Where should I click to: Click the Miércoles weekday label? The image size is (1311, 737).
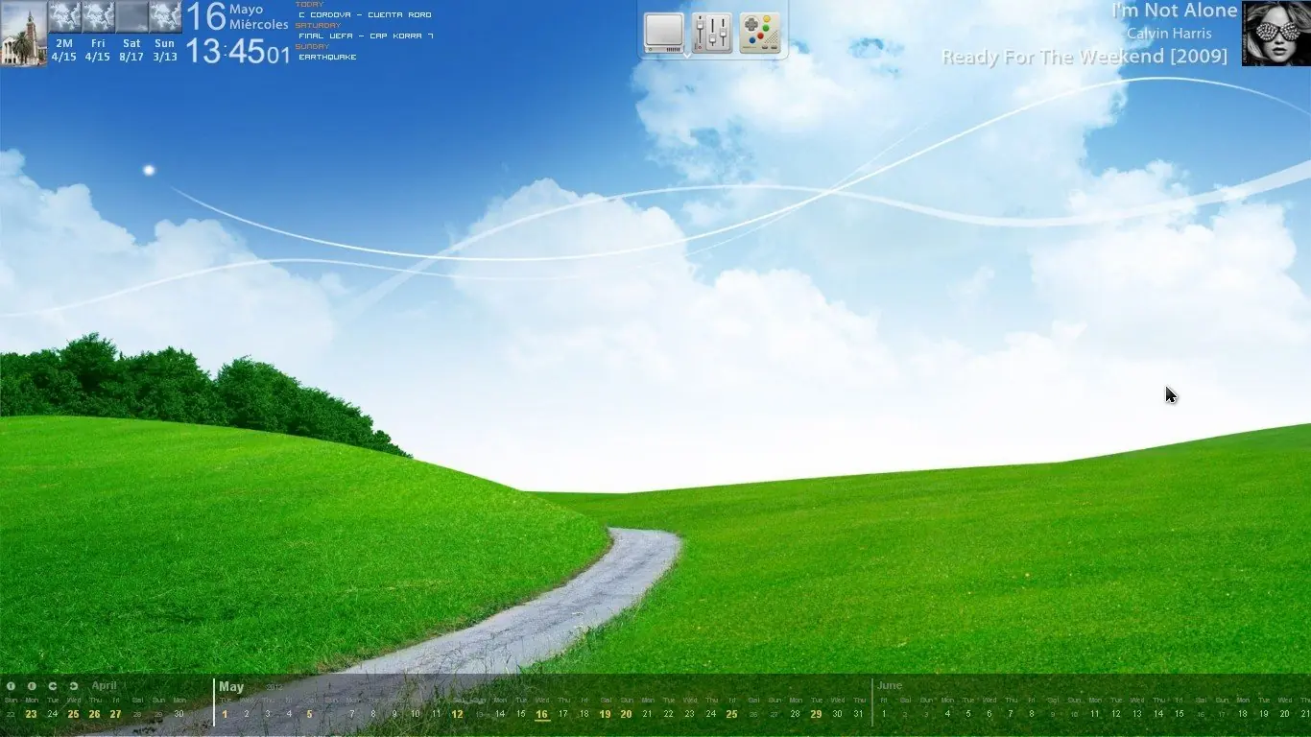(259, 25)
